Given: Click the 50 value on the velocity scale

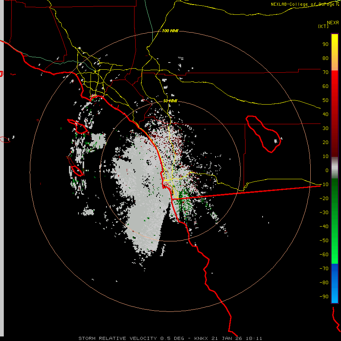Looking at the screenshot, I should click(325, 100).
